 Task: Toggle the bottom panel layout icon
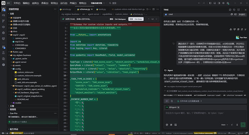pyautogui.click(x=215, y=3)
